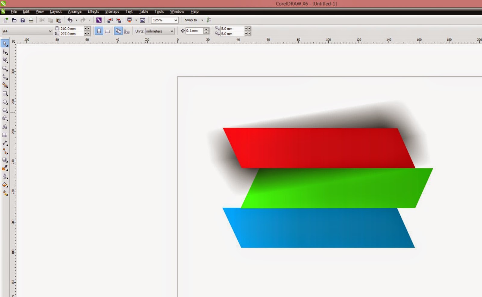The height and width of the screenshot is (297, 482).
Task: Select the Interactive Fill tool
Action: tap(5, 193)
